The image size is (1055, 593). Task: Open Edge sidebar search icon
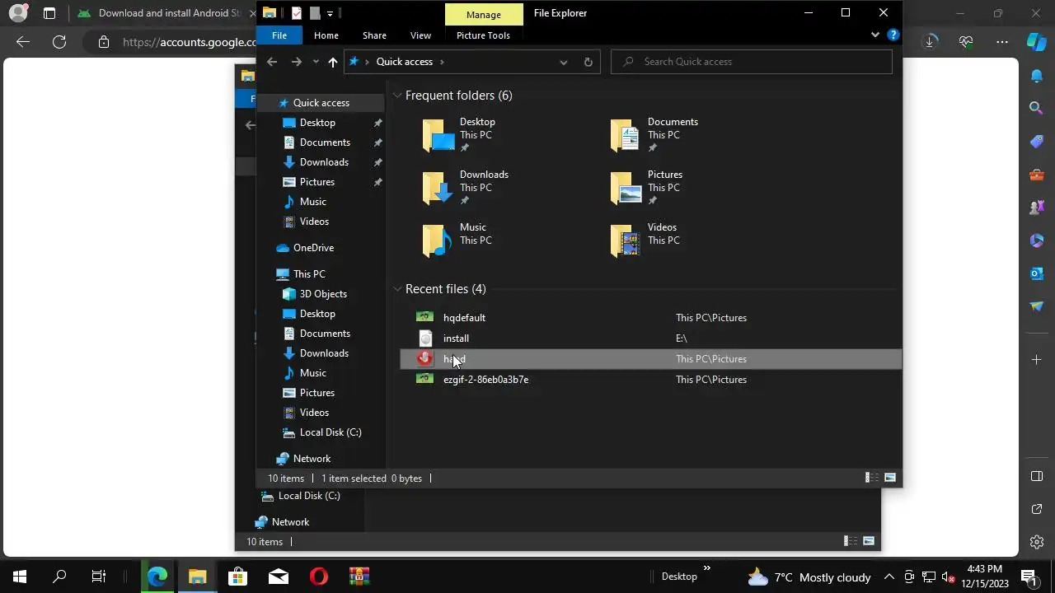click(1037, 108)
